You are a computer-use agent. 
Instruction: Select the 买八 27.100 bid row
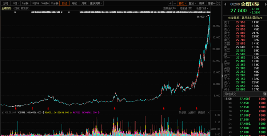(x=245, y=83)
